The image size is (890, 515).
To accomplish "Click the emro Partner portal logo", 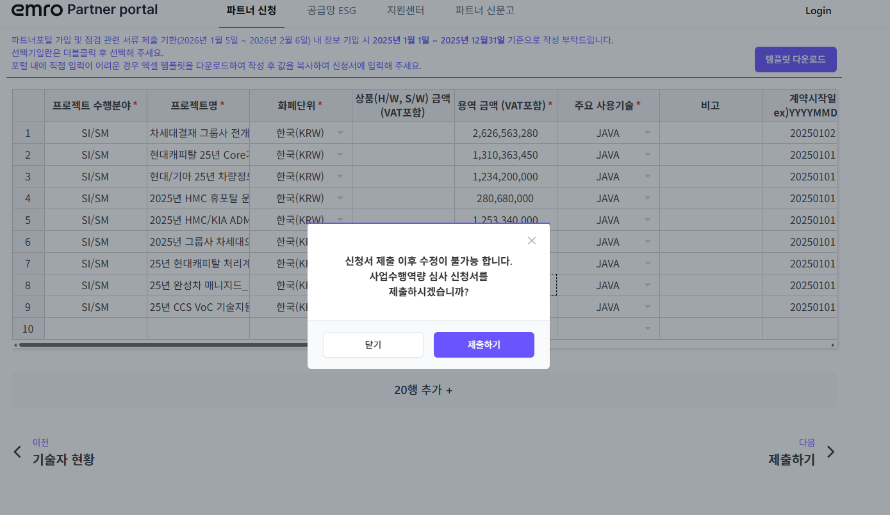I will (x=83, y=10).
